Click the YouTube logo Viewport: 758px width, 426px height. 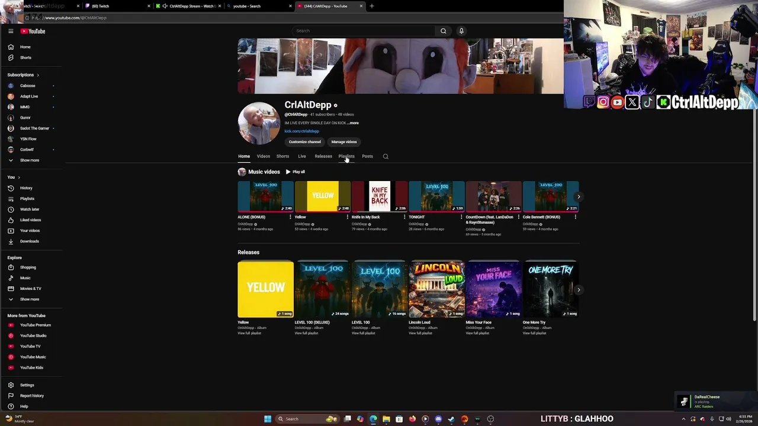pos(33,31)
